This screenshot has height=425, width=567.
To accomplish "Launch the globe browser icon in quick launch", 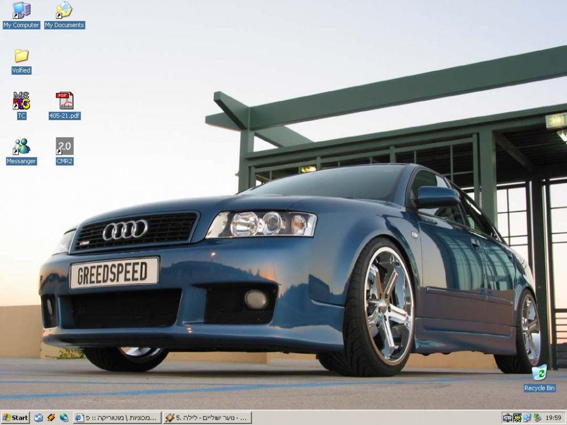I will 64,418.
